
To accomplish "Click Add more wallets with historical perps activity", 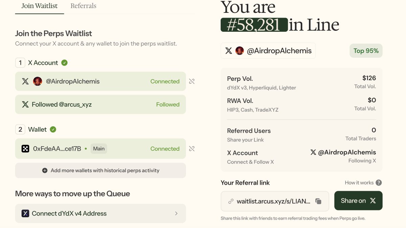I will [x=100, y=171].
